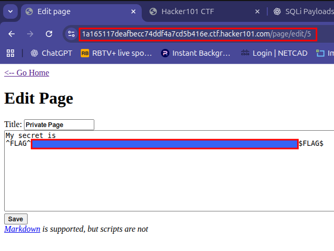Click the address bar URL field
Image resolution: width=334 pixels, height=251 pixels.
pos(198,34)
